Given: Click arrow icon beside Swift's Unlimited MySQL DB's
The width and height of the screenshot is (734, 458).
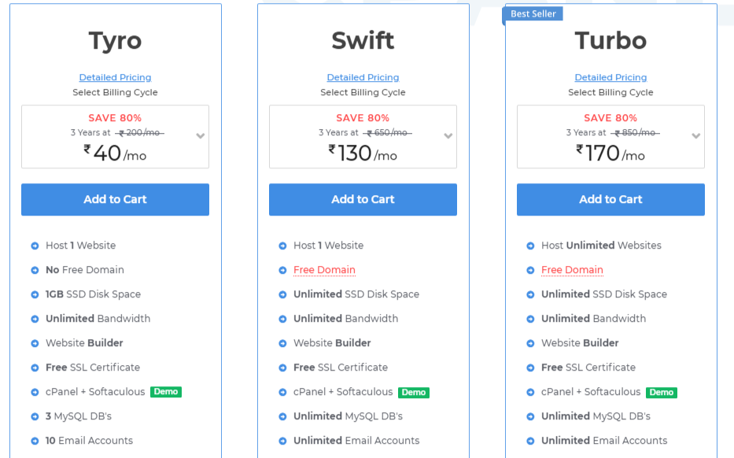Looking at the screenshot, I should tap(282, 416).
